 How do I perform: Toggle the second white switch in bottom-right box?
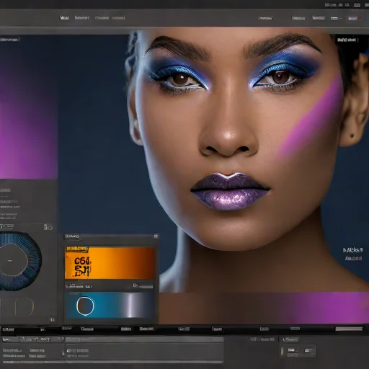tap(308, 351)
